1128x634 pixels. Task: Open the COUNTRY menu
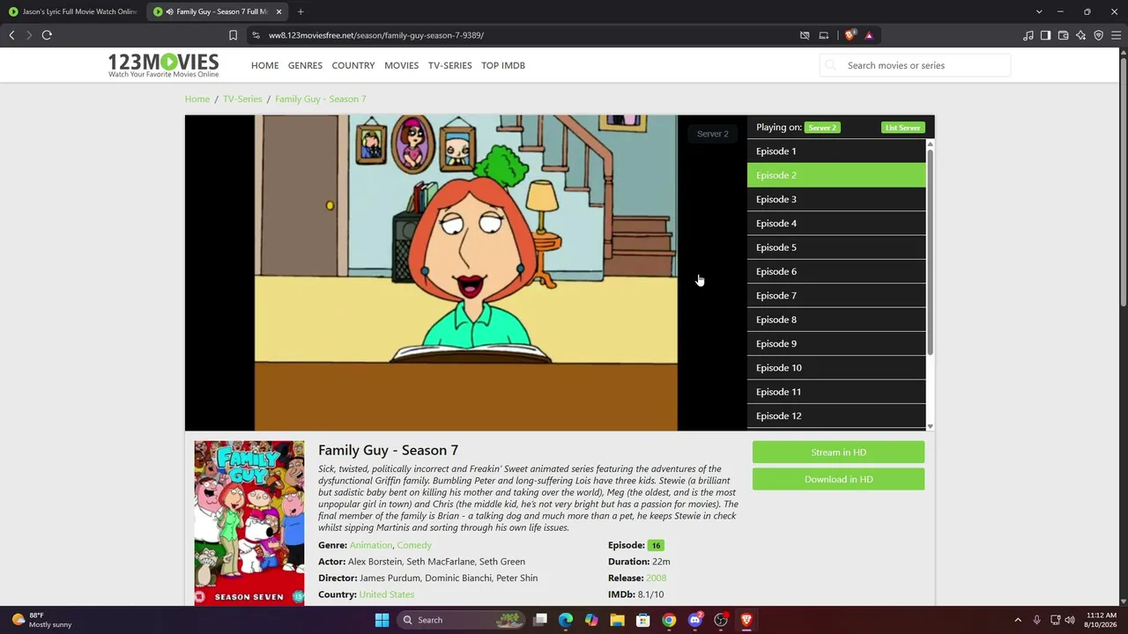tap(353, 65)
